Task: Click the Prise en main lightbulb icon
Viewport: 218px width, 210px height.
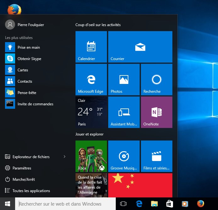Action: coord(10,47)
